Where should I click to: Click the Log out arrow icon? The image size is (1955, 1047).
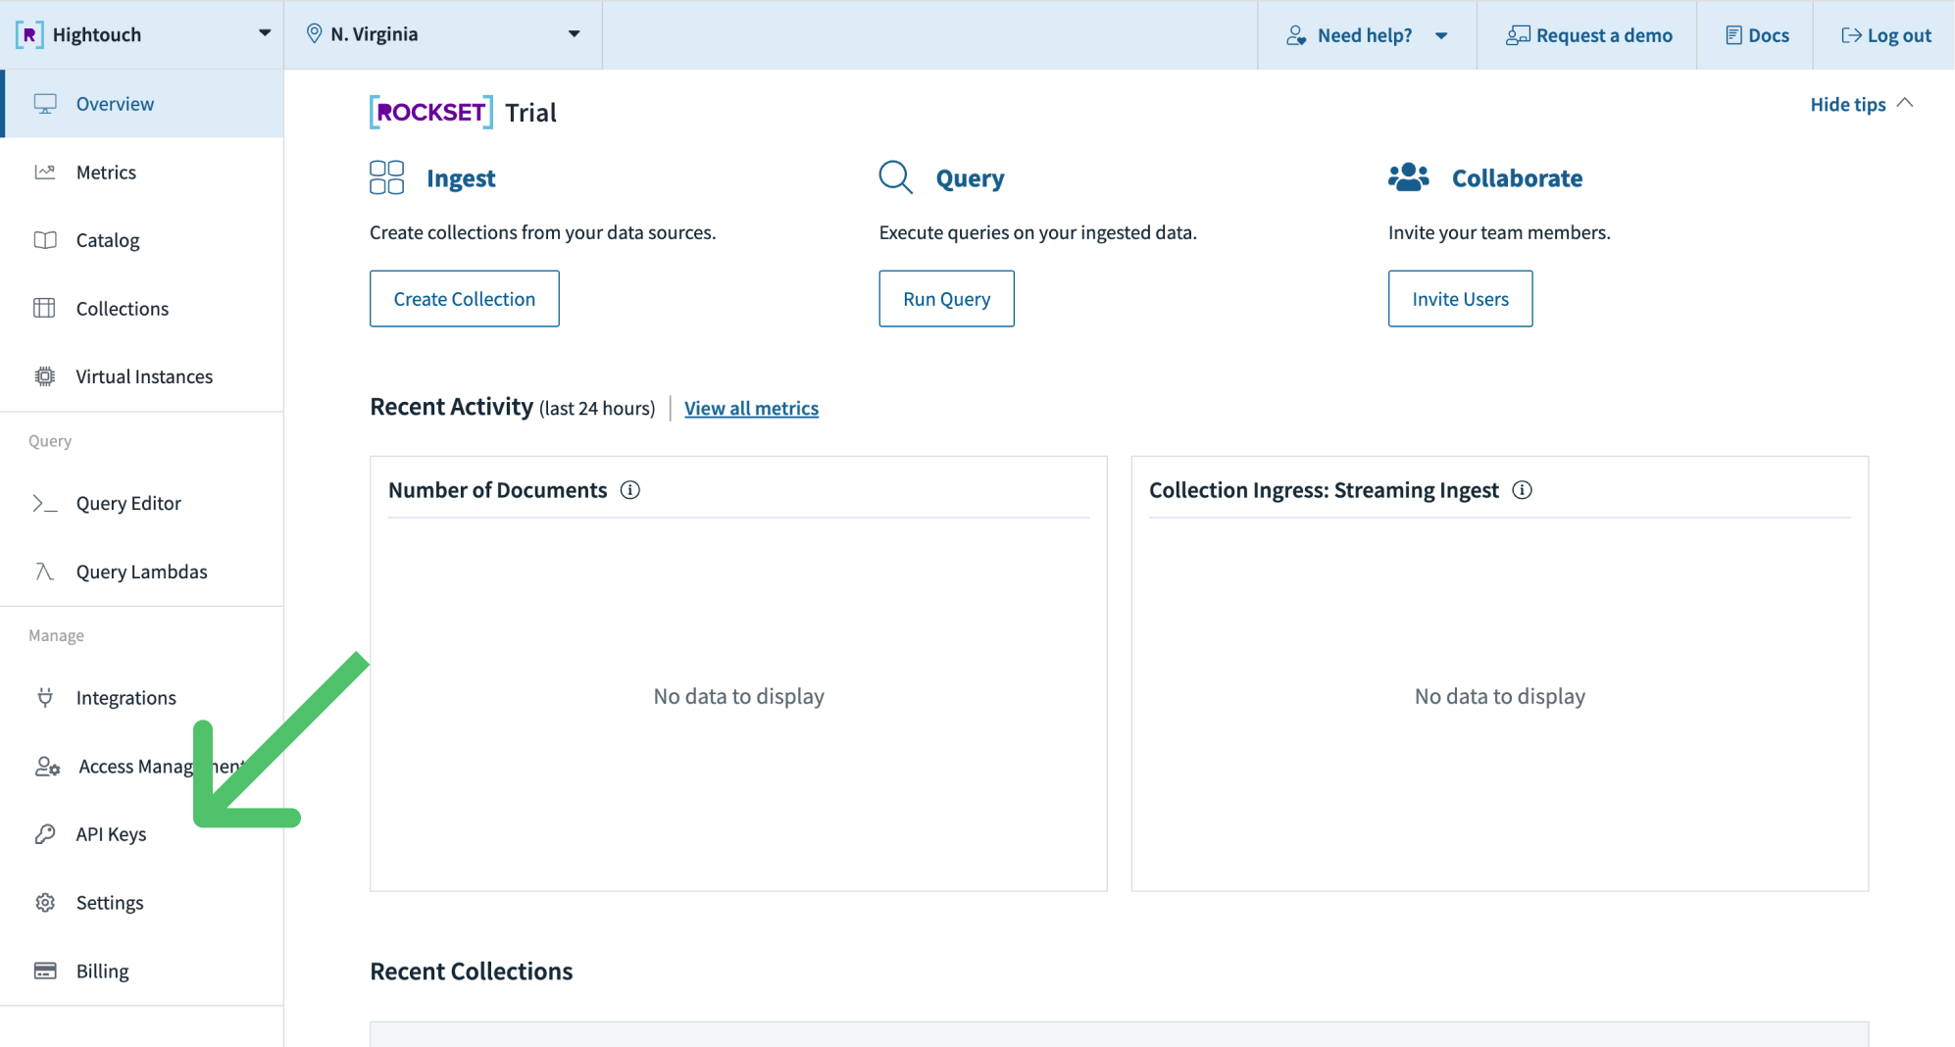click(x=1851, y=35)
